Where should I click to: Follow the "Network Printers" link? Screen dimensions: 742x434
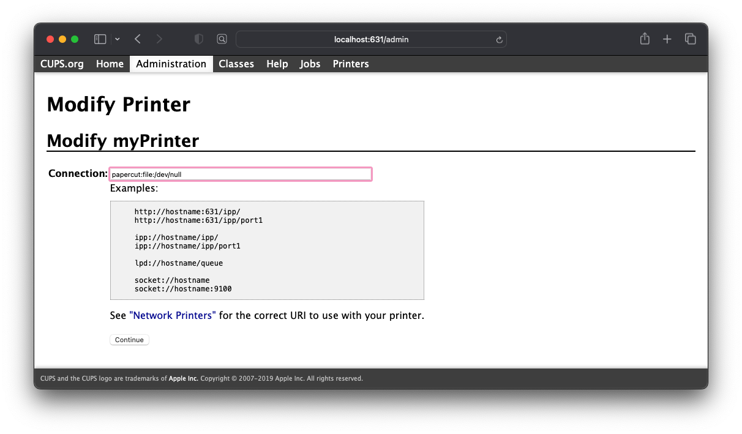173,316
